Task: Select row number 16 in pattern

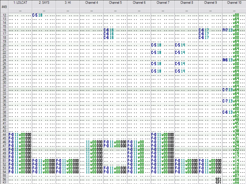Action: tap(4, 30)
